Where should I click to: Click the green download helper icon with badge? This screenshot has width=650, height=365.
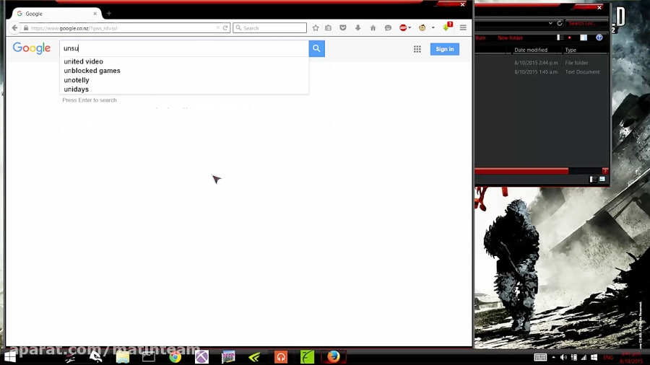(447, 27)
